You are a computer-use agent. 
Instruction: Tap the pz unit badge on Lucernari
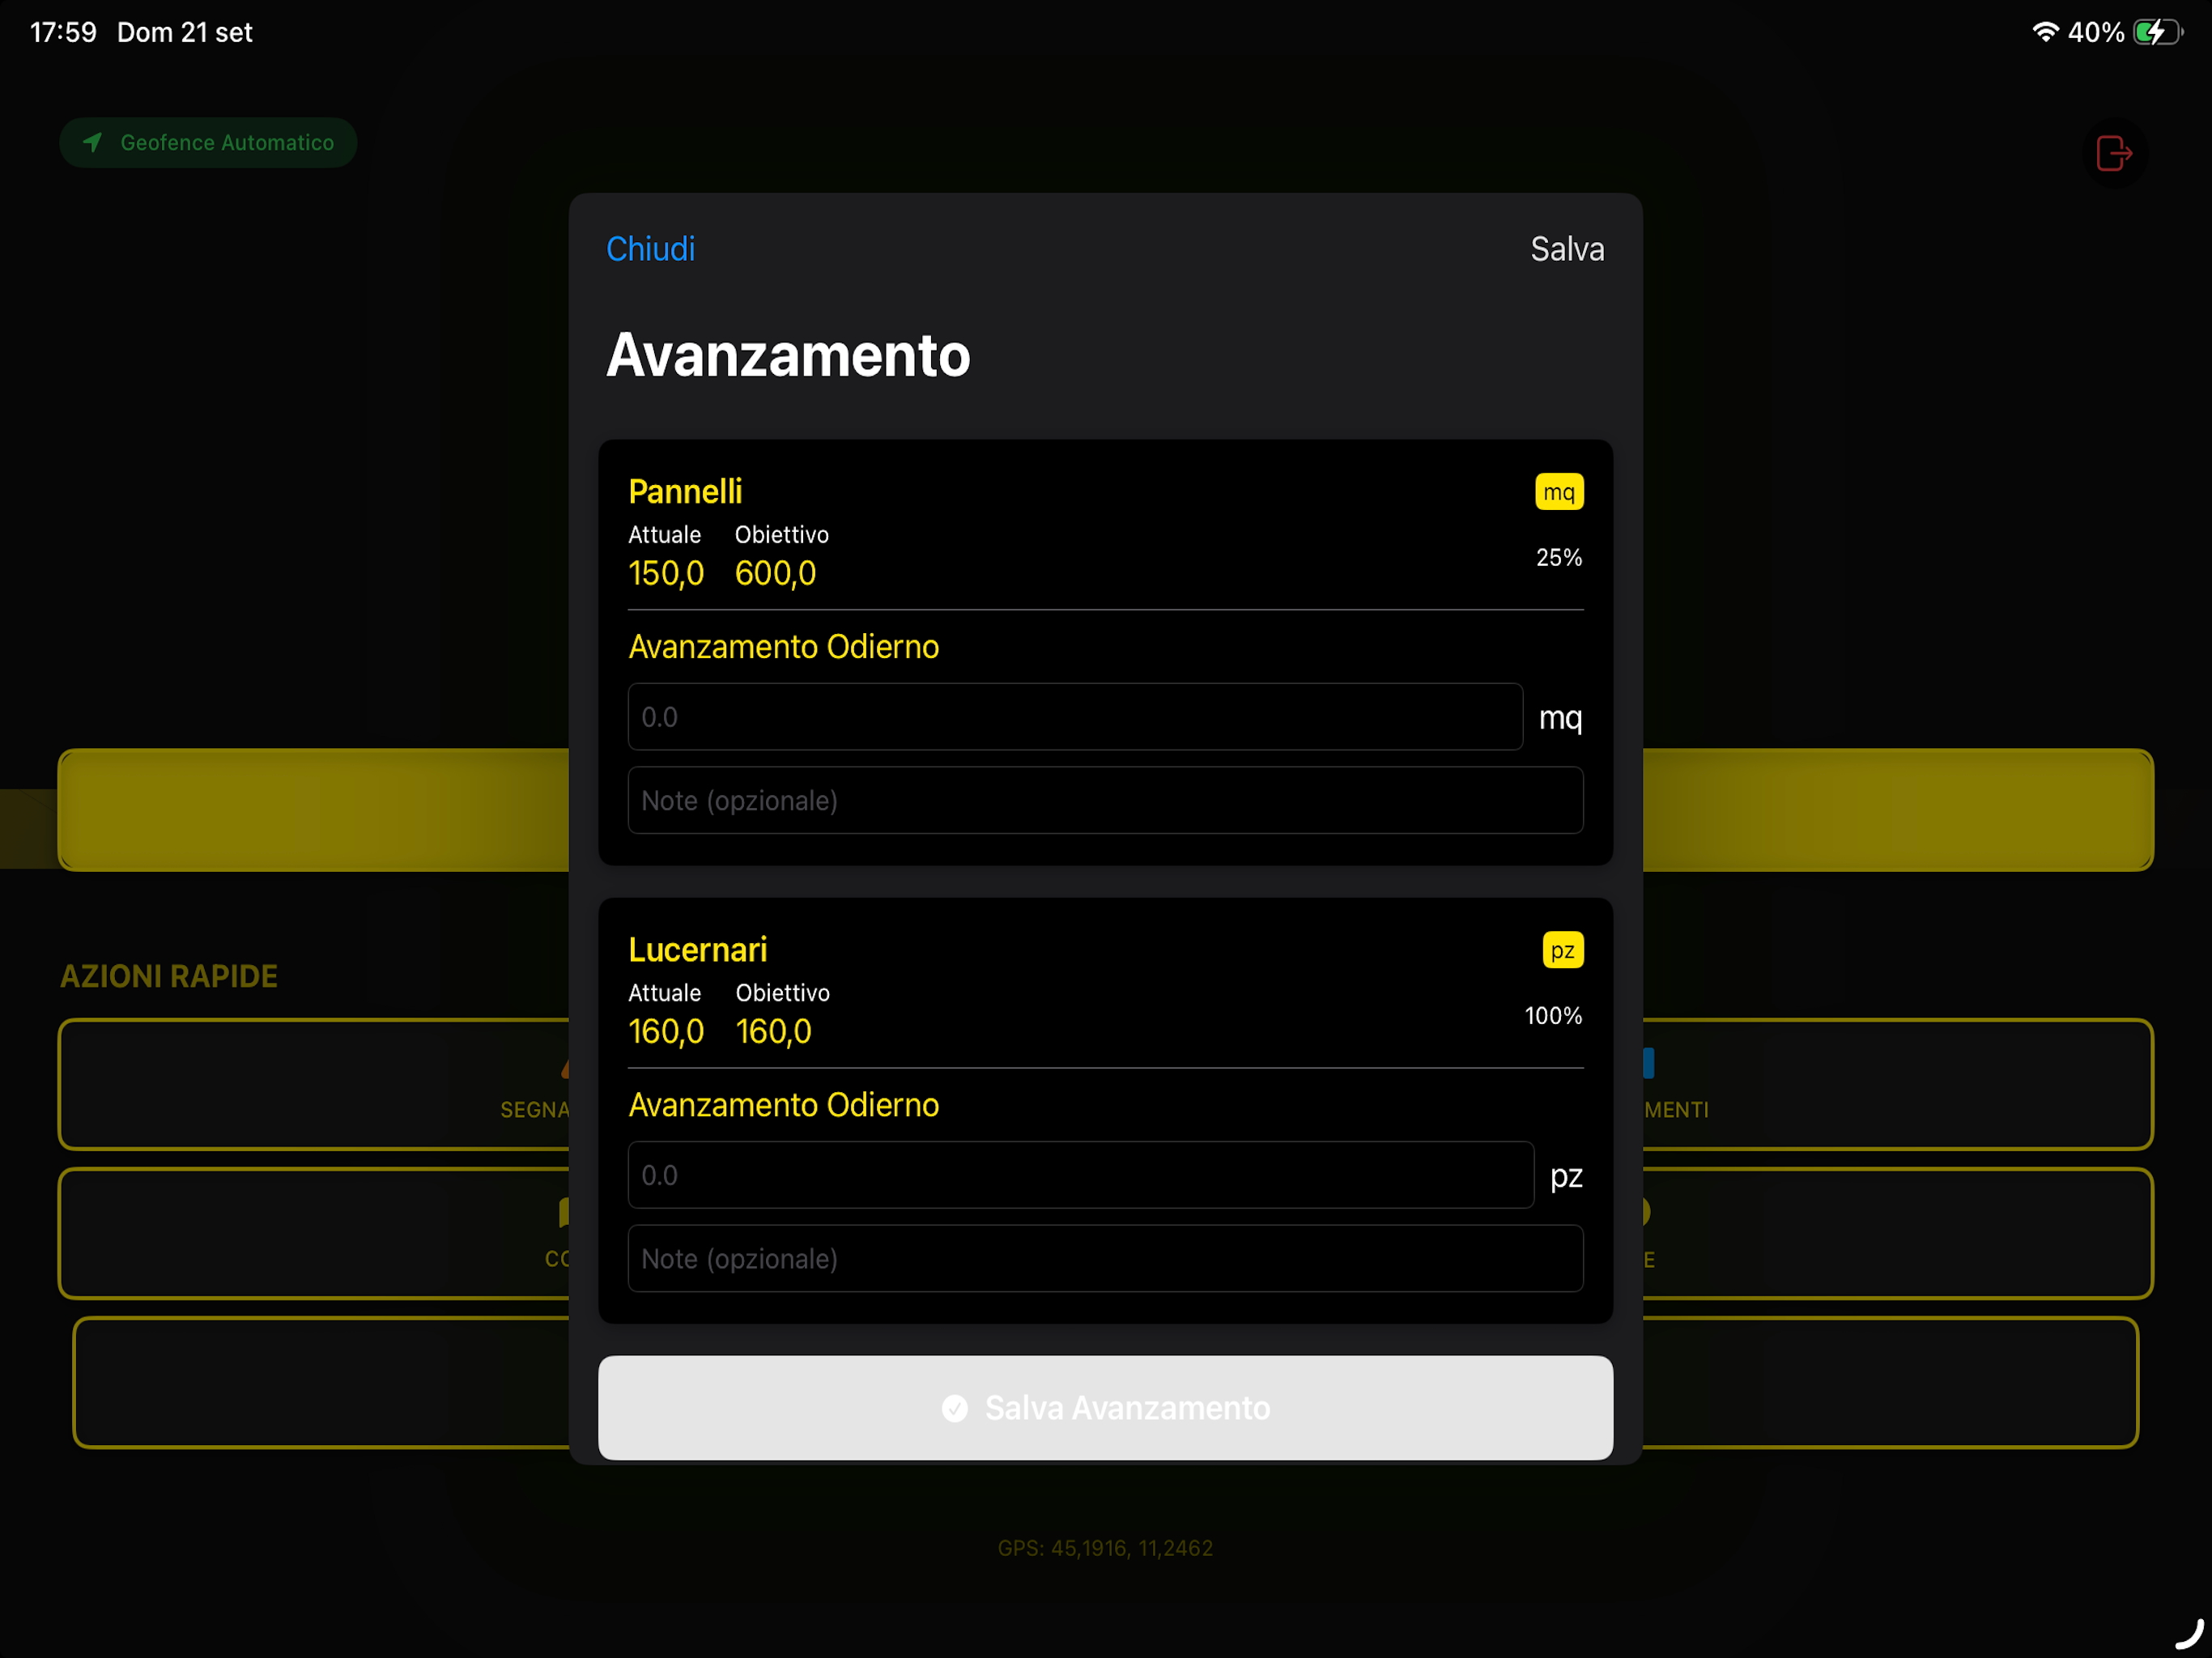pos(1562,949)
